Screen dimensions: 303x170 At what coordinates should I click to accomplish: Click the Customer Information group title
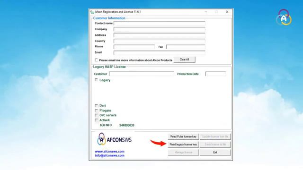(x=109, y=18)
